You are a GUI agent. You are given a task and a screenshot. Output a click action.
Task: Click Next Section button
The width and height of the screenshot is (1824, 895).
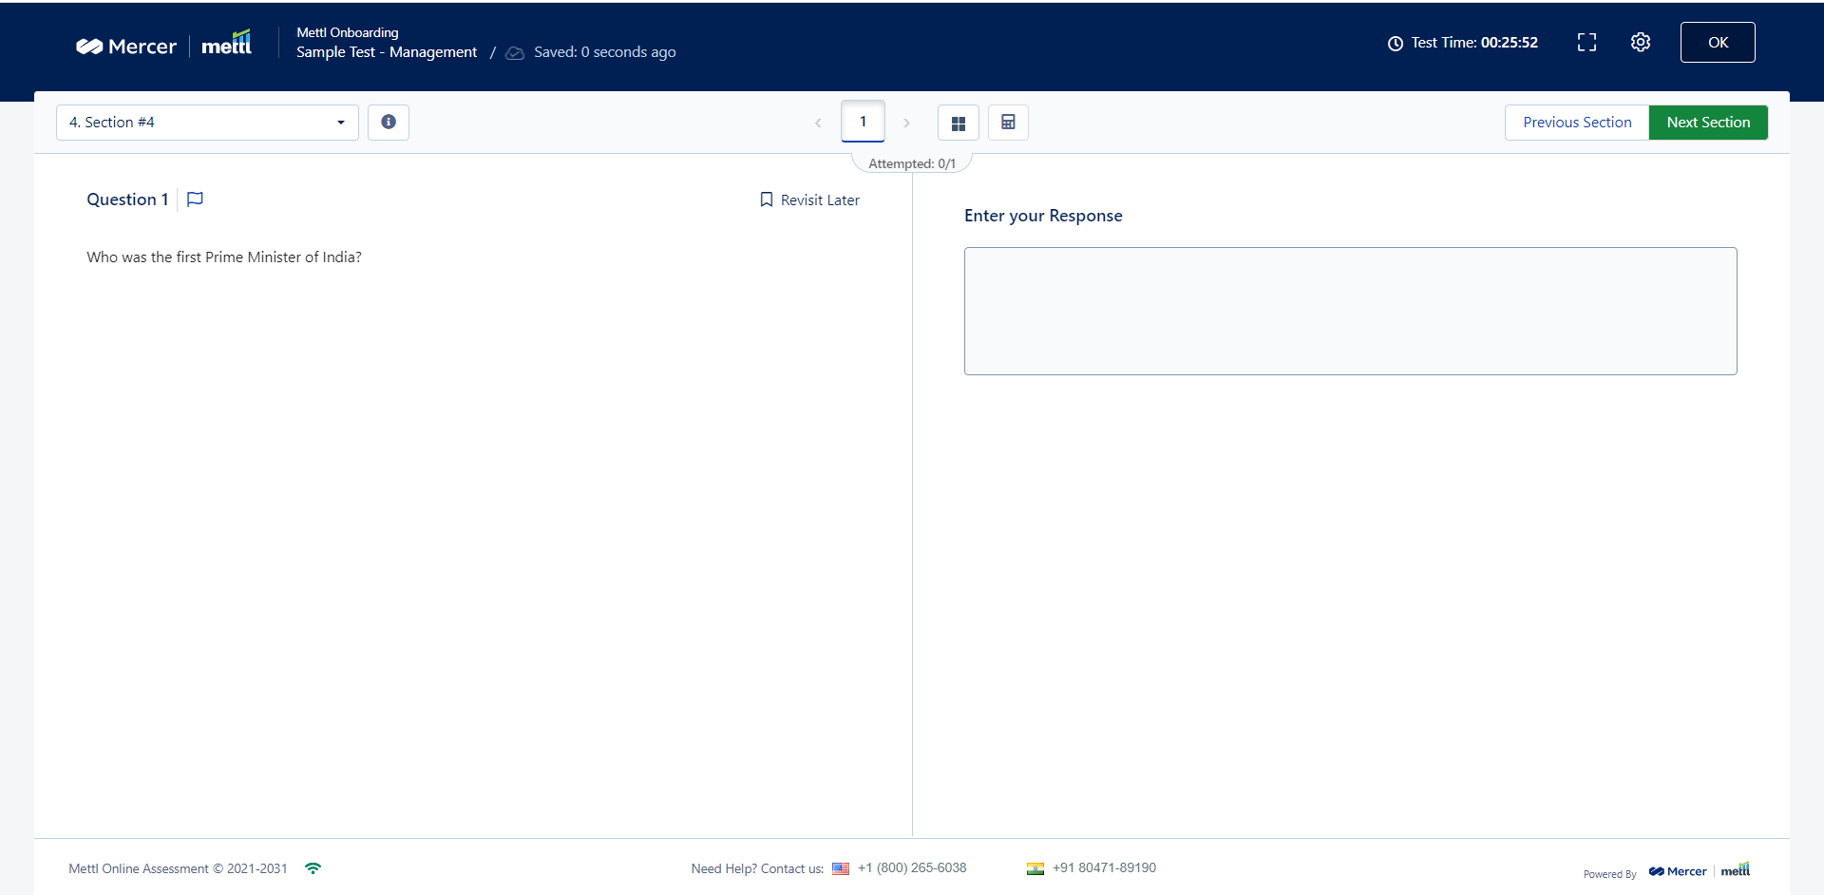pyautogui.click(x=1708, y=123)
